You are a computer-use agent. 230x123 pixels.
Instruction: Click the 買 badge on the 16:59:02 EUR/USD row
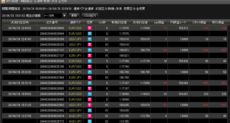(x=90, y=94)
